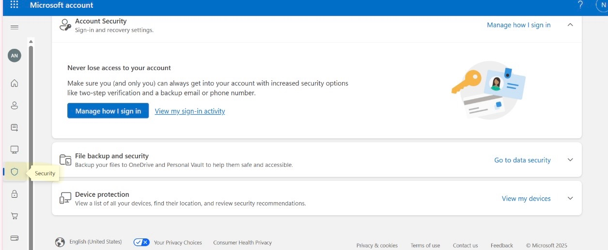
Task: Click Manage how I sign in header link
Action: pos(519,25)
